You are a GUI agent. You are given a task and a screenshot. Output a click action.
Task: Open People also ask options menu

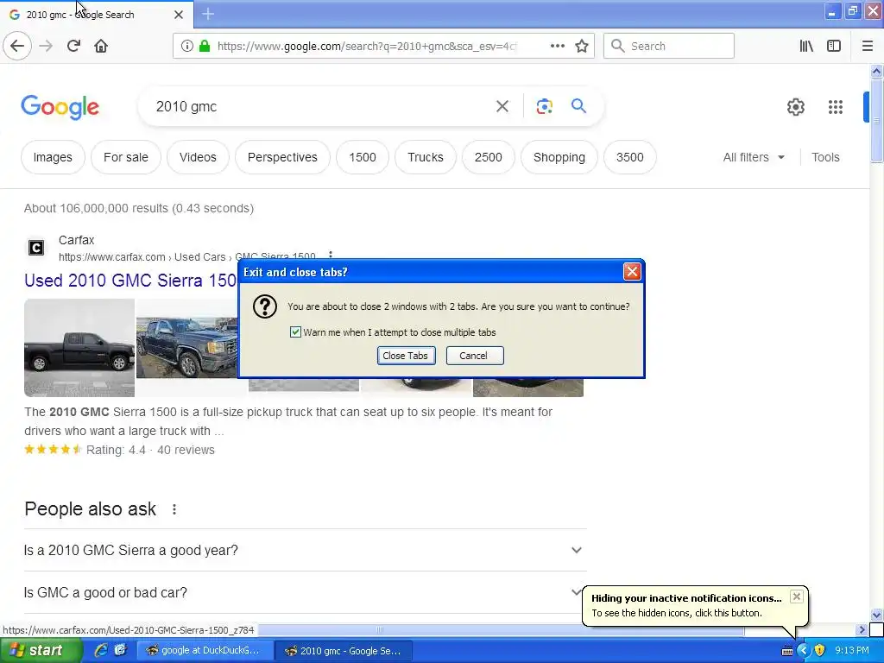point(174,509)
